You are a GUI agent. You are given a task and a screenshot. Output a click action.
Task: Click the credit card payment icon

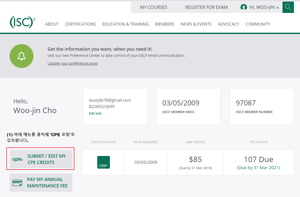click(17, 183)
